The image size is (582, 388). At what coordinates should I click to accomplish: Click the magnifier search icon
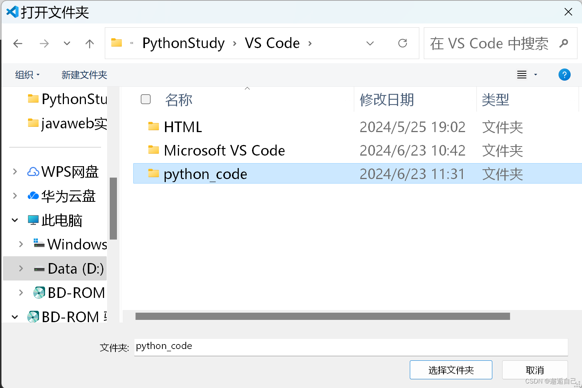[x=564, y=43]
